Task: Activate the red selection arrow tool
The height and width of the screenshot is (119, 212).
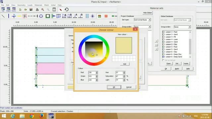Action: click(x=61, y=10)
